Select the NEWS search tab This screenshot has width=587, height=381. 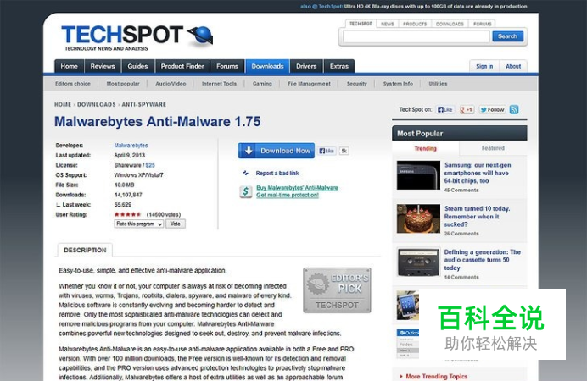(388, 24)
